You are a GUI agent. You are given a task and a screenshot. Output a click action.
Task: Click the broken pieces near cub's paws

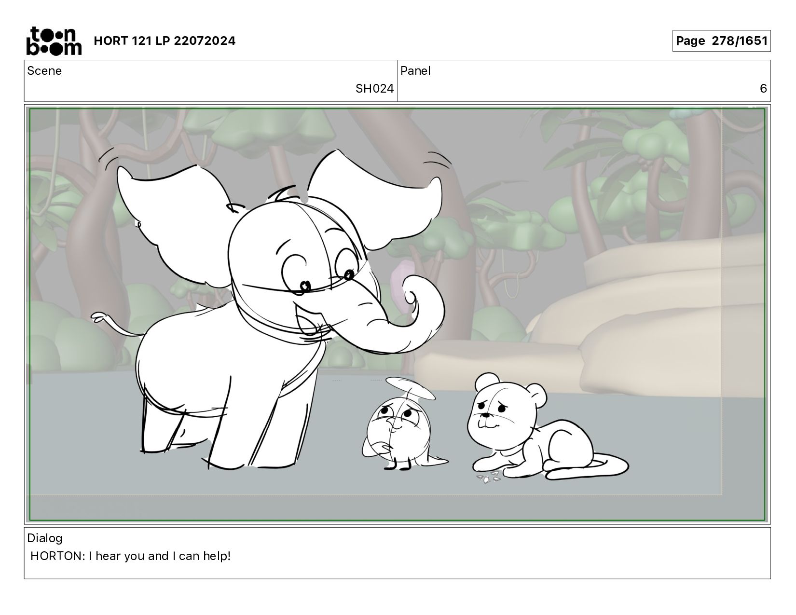489,478
